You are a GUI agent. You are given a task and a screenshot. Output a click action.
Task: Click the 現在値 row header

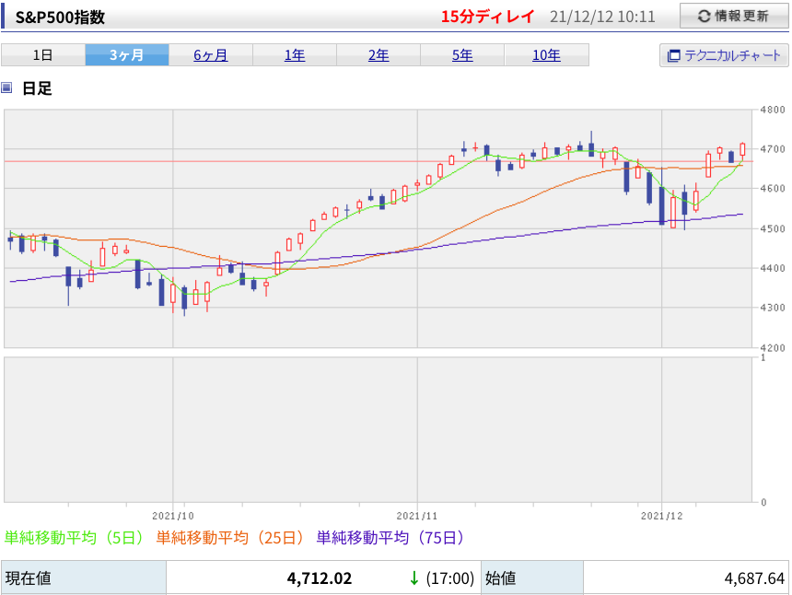pyautogui.click(x=84, y=577)
